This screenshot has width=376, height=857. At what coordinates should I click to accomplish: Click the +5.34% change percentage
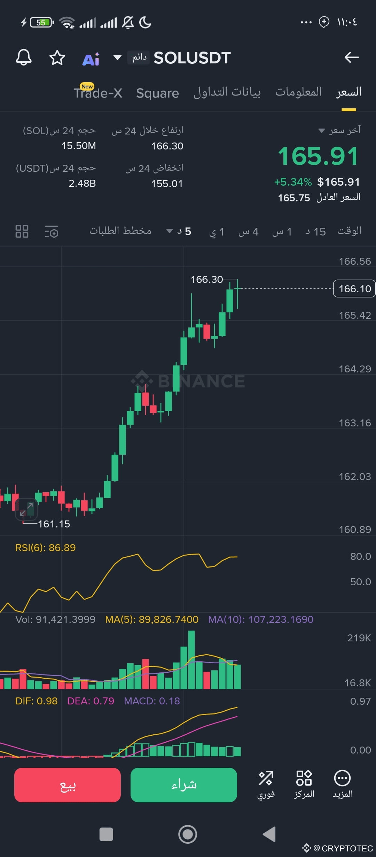pyautogui.click(x=293, y=182)
